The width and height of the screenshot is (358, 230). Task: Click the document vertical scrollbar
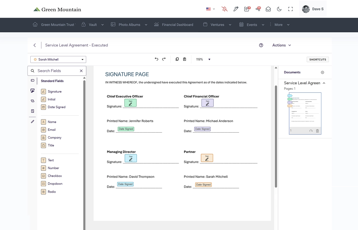pyautogui.click(x=276, y=136)
